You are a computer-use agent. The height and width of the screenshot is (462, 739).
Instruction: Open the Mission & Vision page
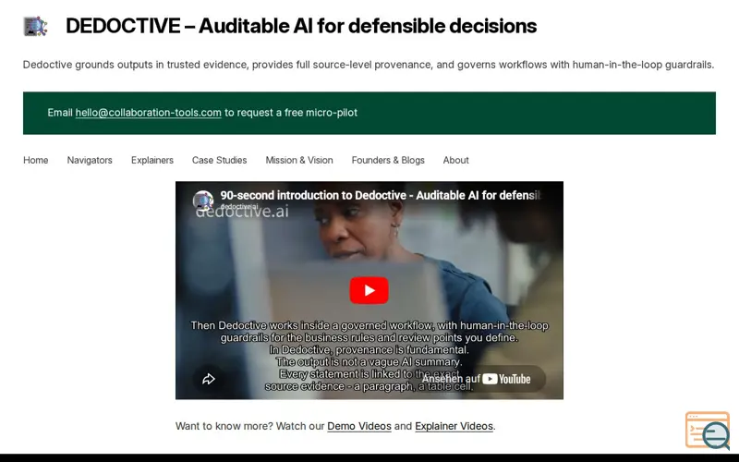click(299, 160)
